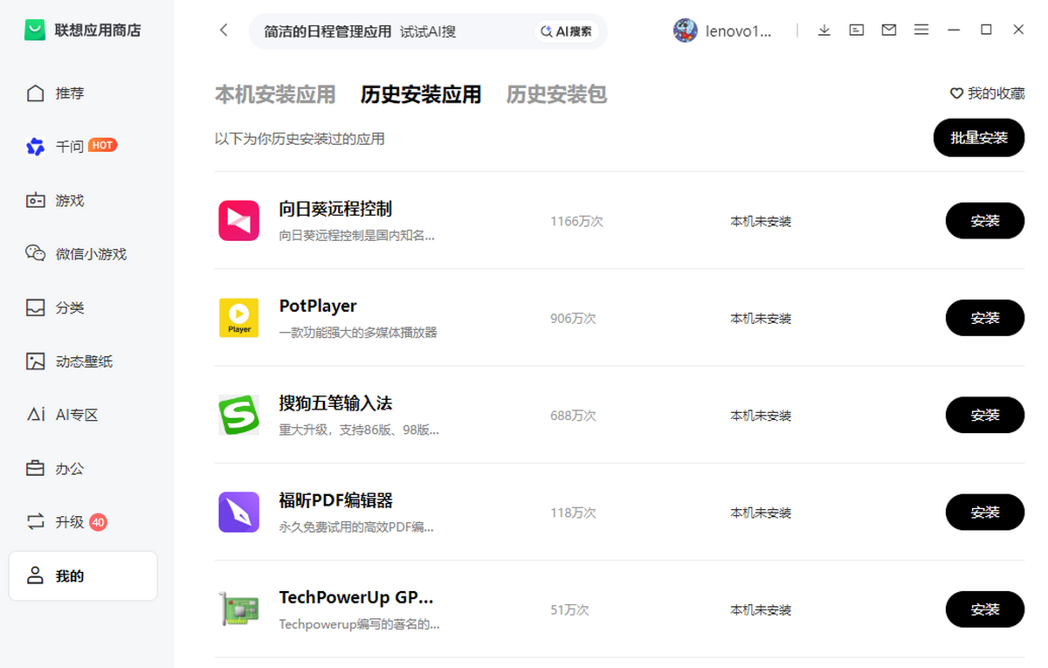This screenshot has width=1048, height=668.
Task: Select 我的 profile section in sidebar
Action: 83,576
